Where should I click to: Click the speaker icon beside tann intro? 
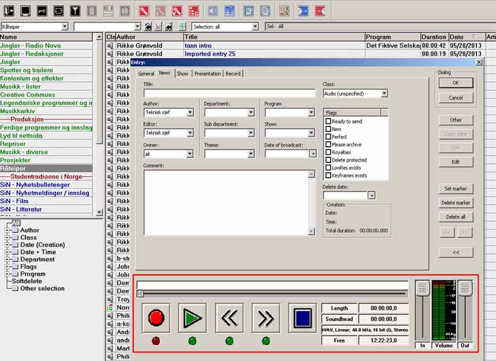coord(110,45)
